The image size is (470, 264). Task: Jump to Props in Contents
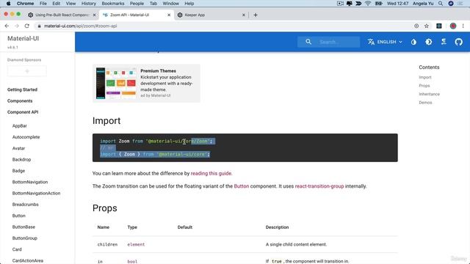(424, 86)
